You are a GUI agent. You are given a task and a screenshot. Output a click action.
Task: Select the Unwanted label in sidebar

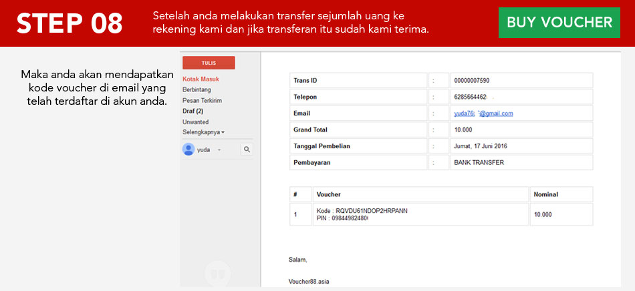[195, 122]
